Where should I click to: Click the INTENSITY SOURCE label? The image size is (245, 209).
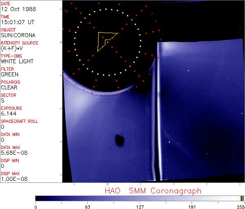click(x=20, y=43)
